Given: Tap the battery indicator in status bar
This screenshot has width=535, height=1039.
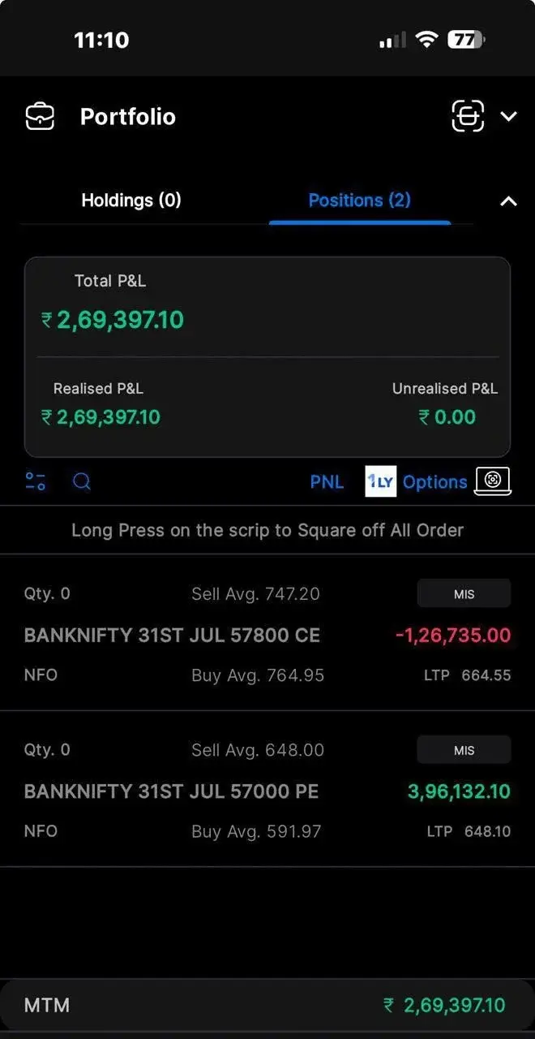Looking at the screenshot, I should pos(466,39).
